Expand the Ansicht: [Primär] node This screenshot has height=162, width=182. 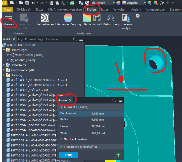coord(8,60)
